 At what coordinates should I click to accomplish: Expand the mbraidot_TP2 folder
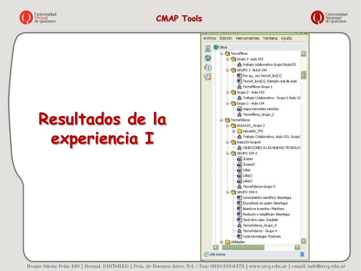[233, 131]
